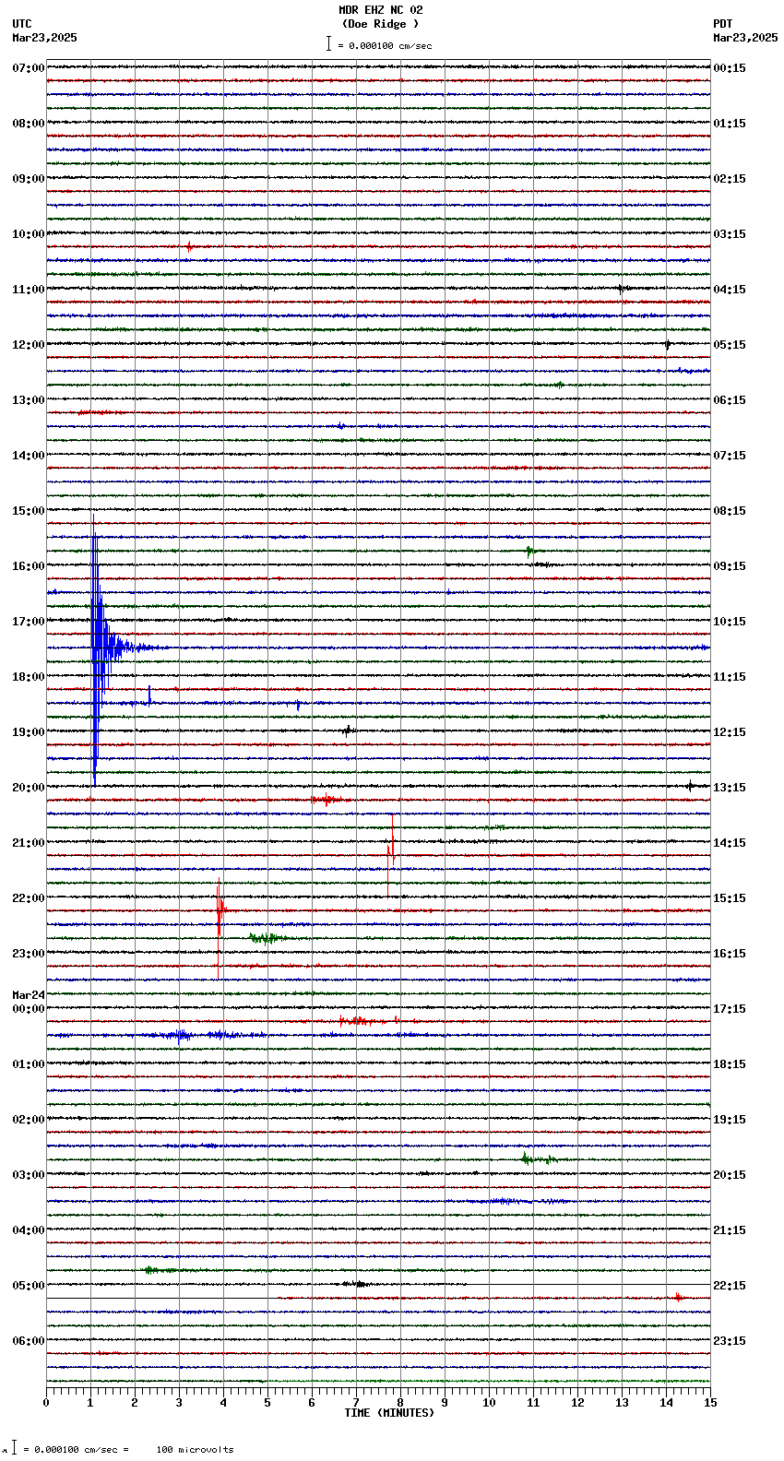The height and width of the screenshot is (1461, 784).
Task: Click the 16:00 UTC time label
Action: click(x=29, y=566)
